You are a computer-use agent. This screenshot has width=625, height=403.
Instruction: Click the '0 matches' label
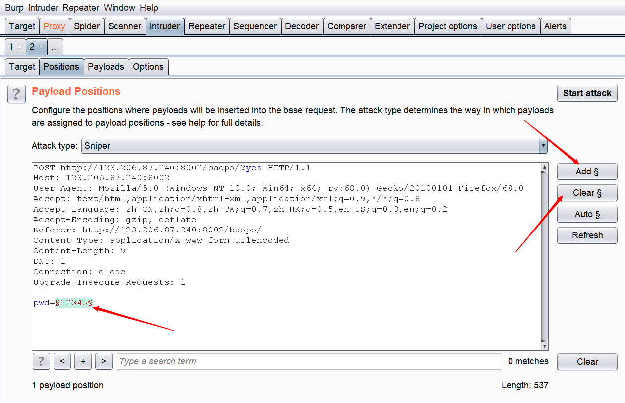pos(528,361)
